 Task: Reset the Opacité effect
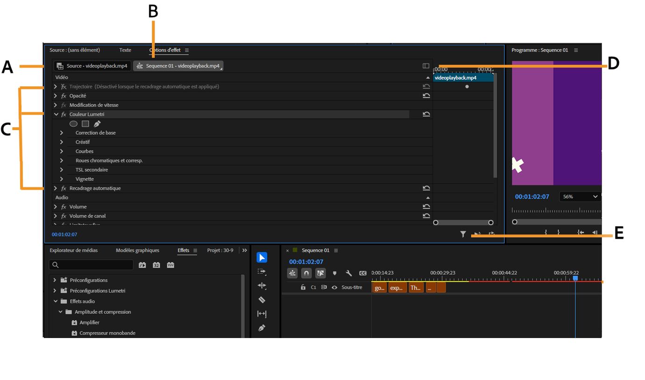(426, 96)
